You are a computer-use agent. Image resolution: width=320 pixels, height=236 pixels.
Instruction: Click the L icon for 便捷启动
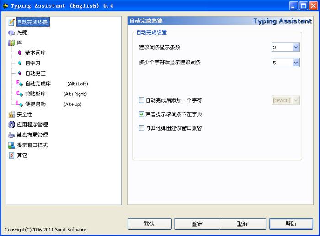pos(19,104)
